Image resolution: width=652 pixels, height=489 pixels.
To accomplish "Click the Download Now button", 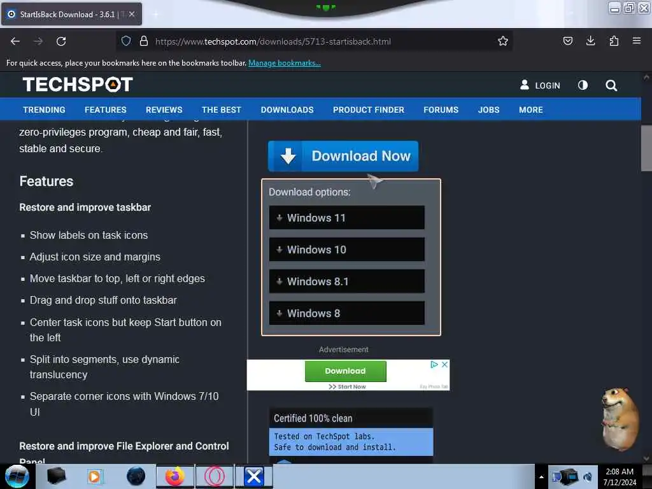I will click(343, 156).
